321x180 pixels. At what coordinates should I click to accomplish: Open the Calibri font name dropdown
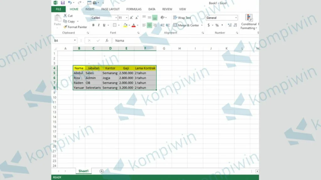[116, 18]
